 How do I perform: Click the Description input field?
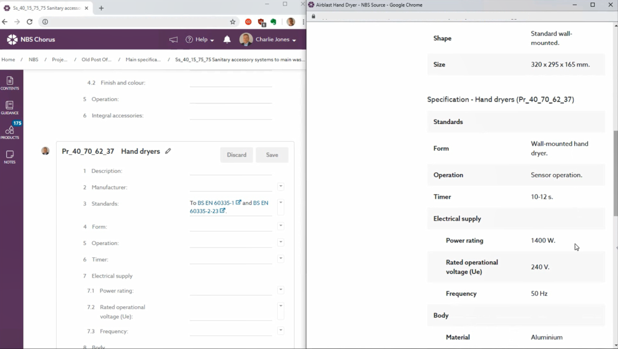pyautogui.click(x=231, y=170)
